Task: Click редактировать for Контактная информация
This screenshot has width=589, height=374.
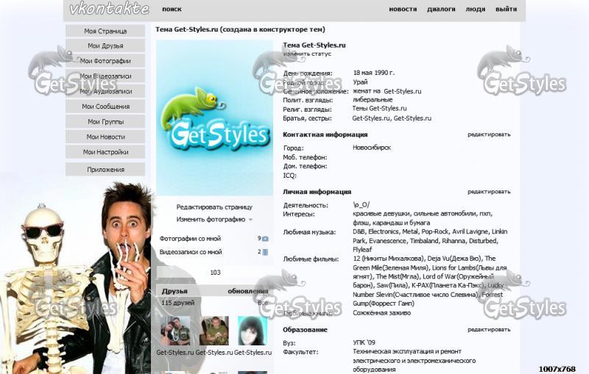Action: tap(489, 134)
